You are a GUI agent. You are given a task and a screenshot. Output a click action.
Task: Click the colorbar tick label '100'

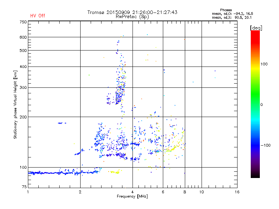(x=264, y=64)
